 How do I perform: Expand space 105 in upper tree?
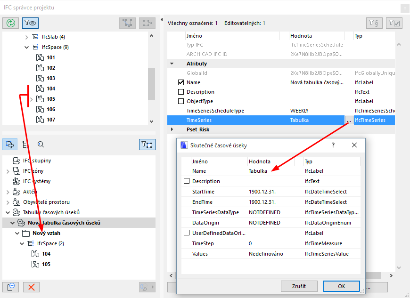point(32,99)
